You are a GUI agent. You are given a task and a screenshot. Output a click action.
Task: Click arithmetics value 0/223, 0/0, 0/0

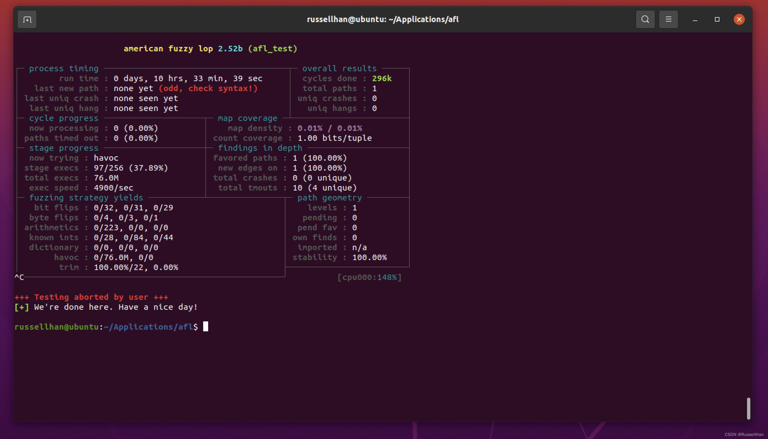pos(131,228)
